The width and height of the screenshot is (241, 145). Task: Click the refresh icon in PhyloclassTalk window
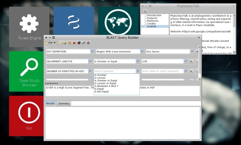point(145,11)
